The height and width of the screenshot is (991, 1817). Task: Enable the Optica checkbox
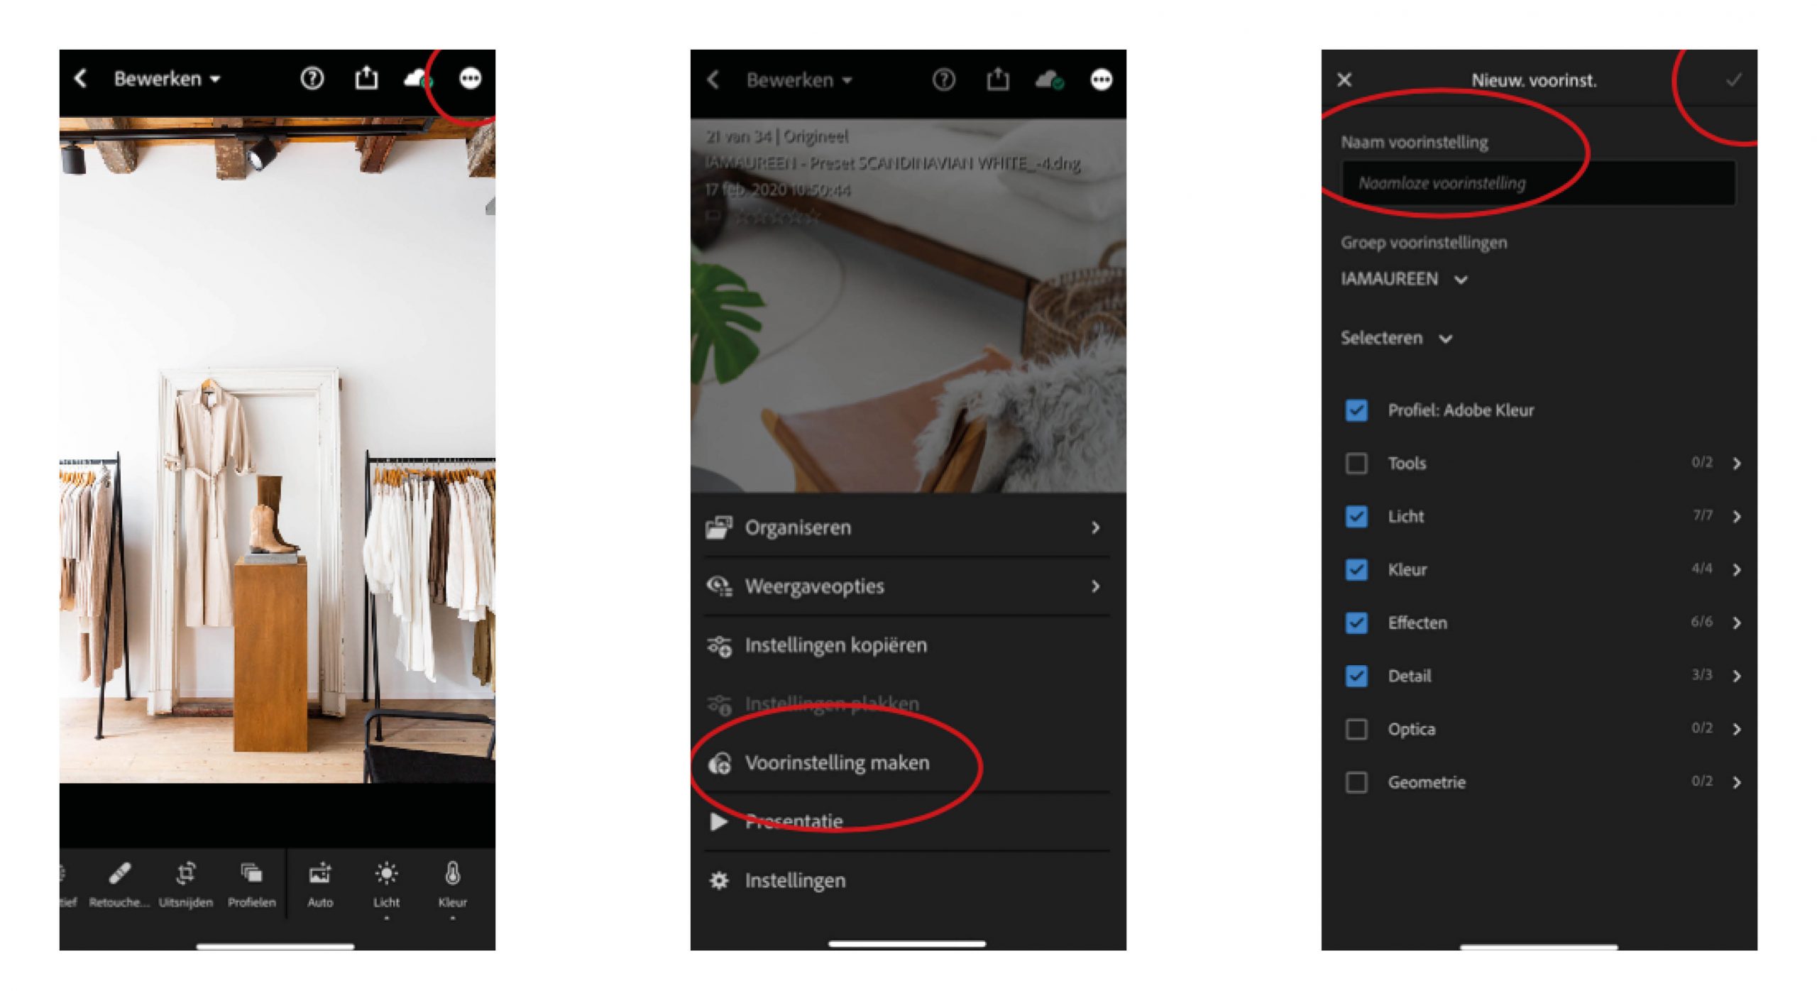point(1356,729)
